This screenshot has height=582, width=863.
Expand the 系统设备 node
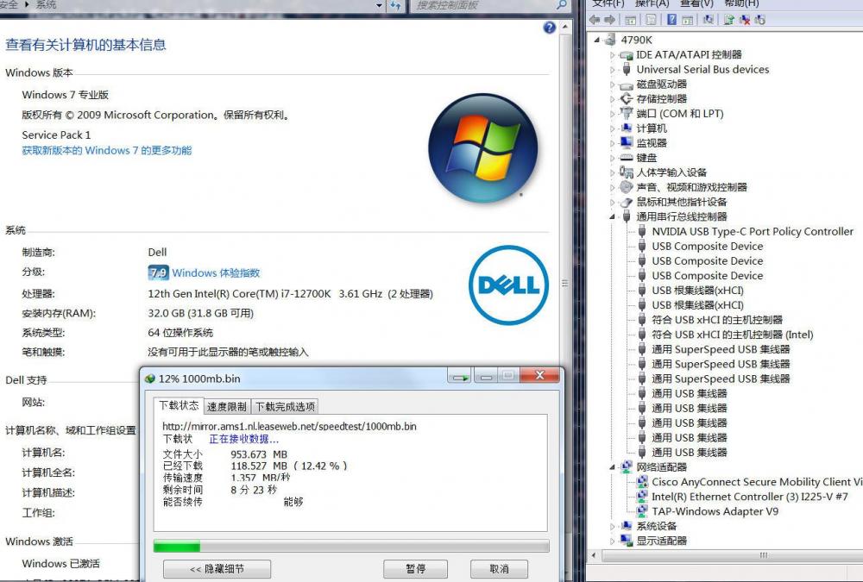[613, 527]
